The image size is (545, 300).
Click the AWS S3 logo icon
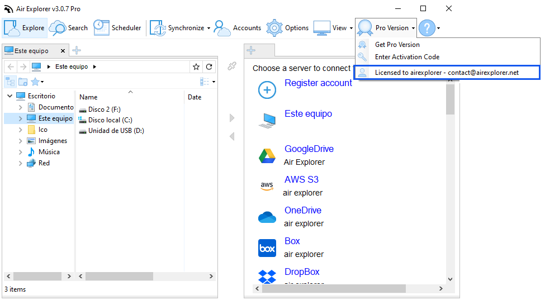(x=267, y=186)
